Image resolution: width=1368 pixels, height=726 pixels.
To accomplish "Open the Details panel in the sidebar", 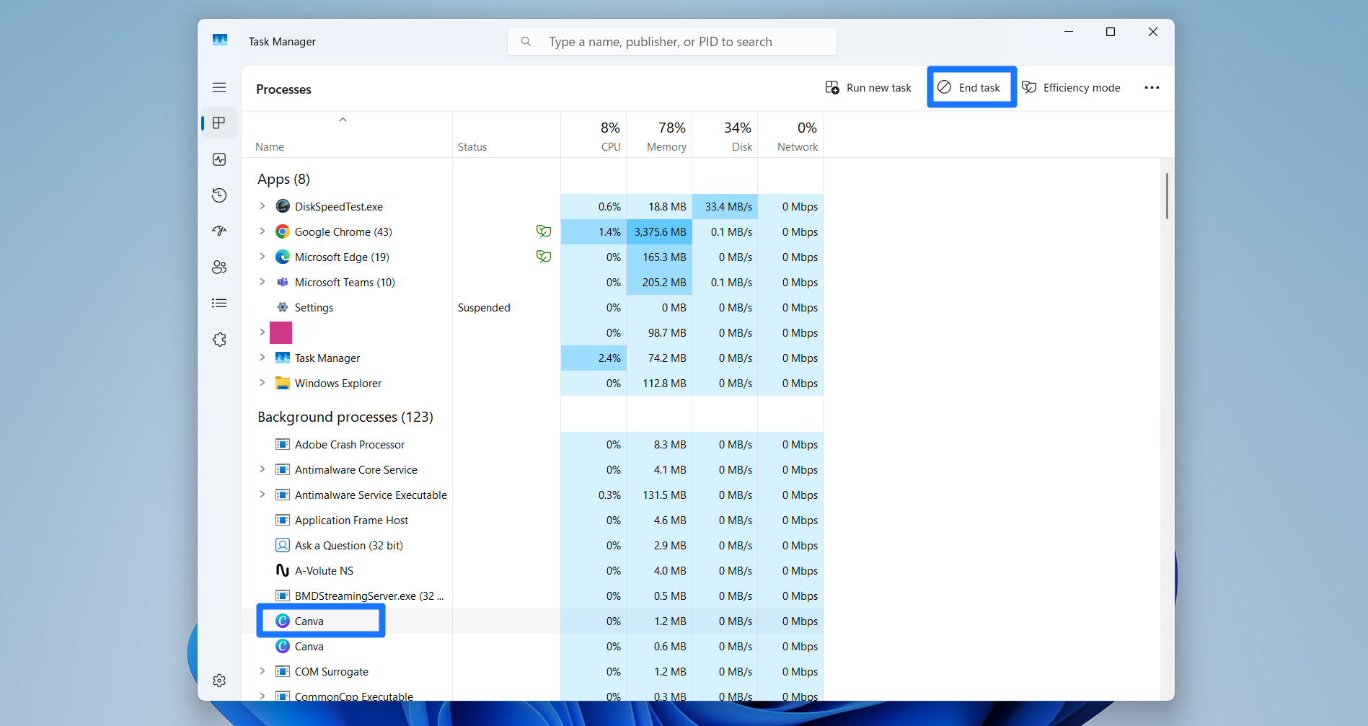I will click(219, 303).
